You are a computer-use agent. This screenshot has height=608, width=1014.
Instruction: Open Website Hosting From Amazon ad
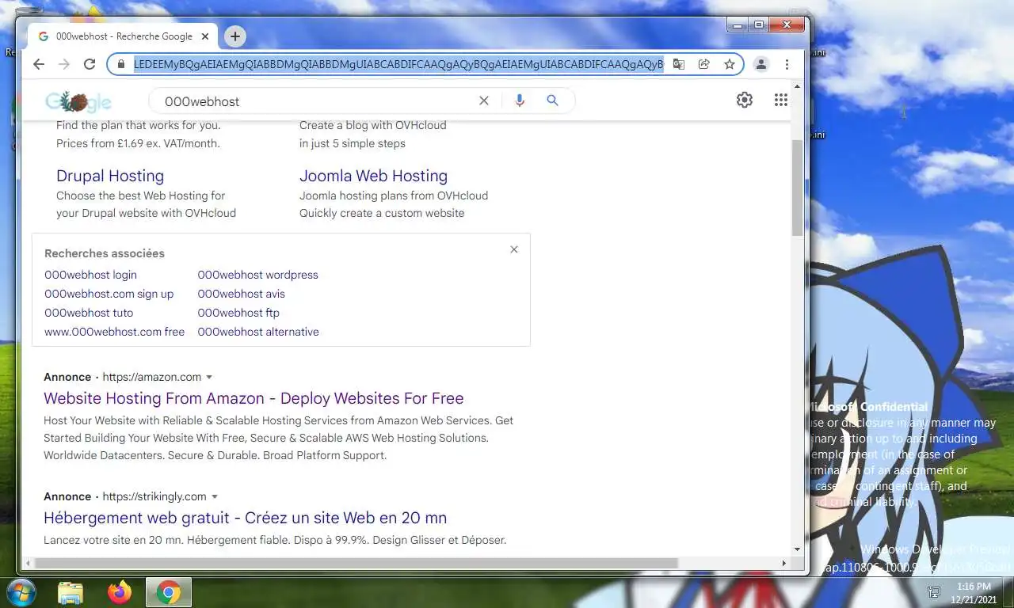coord(253,398)
